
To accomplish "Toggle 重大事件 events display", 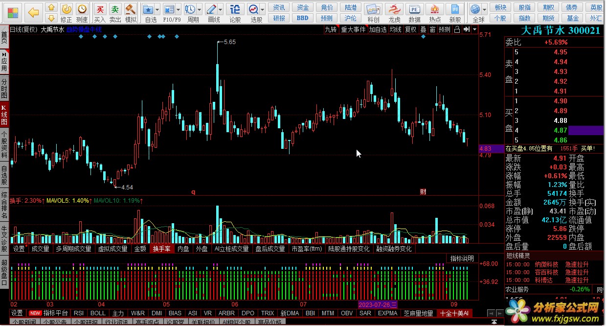I will 353,29.
